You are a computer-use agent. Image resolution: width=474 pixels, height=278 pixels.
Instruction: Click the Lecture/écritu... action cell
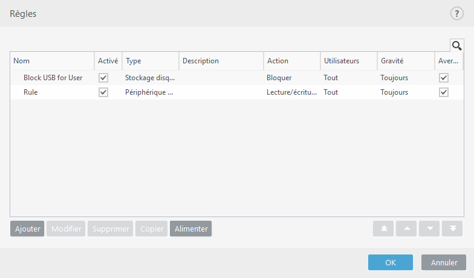pos(291,92)
